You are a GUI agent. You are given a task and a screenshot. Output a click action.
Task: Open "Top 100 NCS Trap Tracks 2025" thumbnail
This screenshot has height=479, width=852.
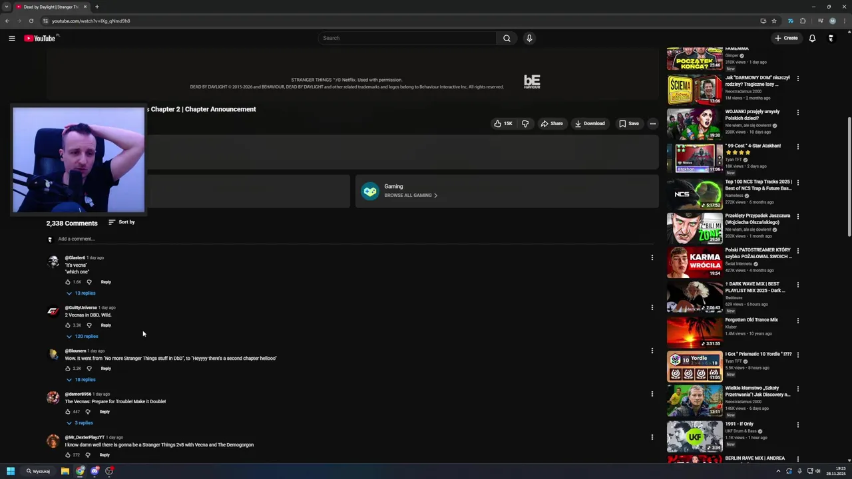pos(694,194)
